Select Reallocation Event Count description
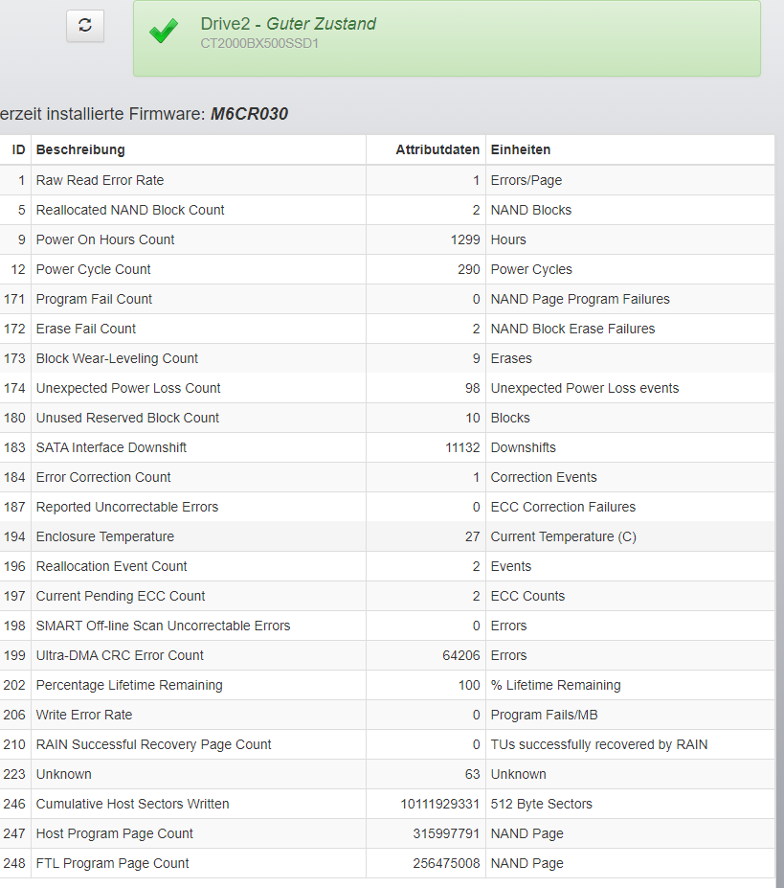 [x=111, y=566]
